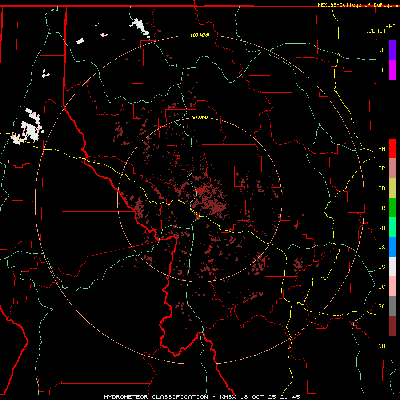Click the RF legend label

(381, 50)
